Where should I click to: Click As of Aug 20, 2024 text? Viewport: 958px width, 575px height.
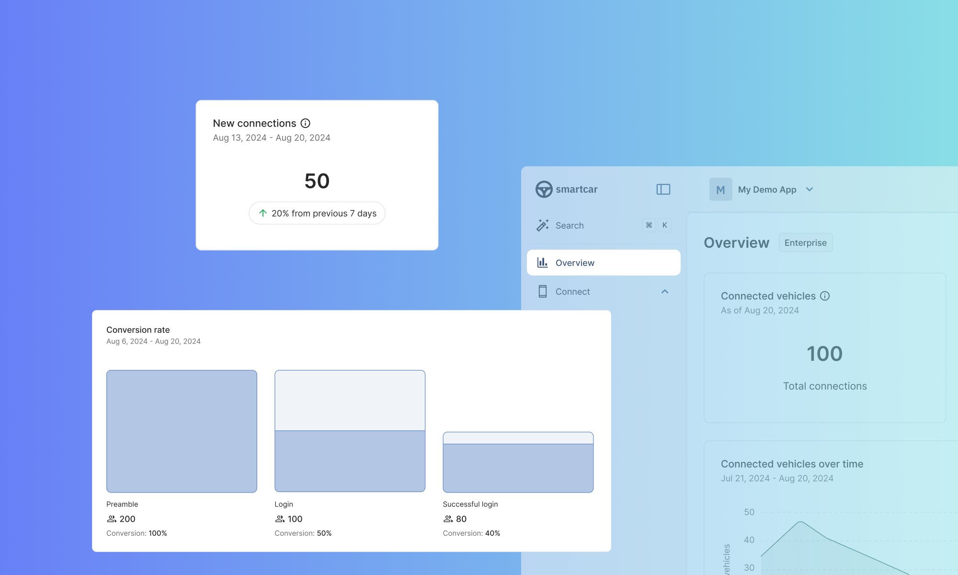coord(760,310)
